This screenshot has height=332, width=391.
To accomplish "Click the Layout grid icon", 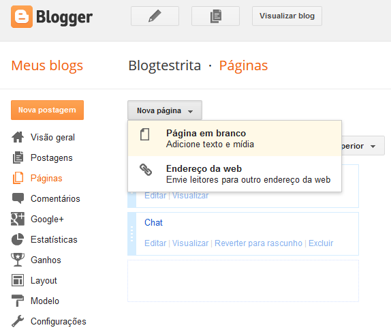I will click(x=18, y=280).
